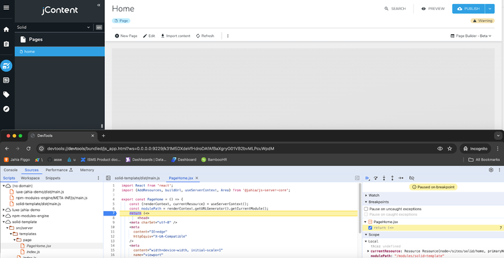Open the All Bookmarks folder

[484, 160]
